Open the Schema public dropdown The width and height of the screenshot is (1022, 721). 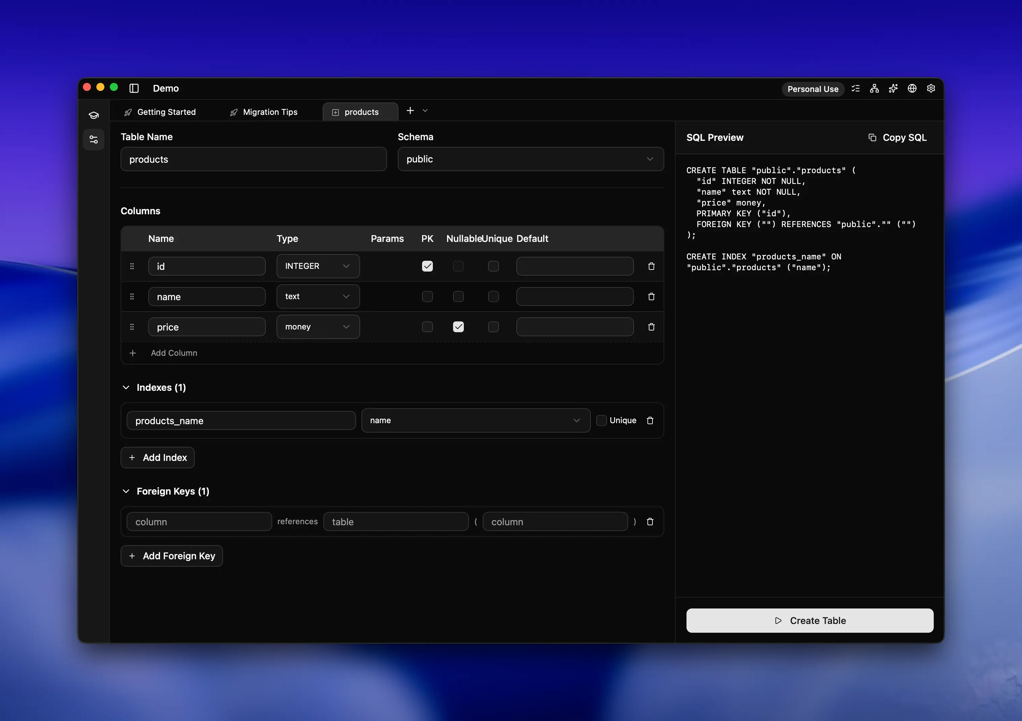click(x=531, y=159)
